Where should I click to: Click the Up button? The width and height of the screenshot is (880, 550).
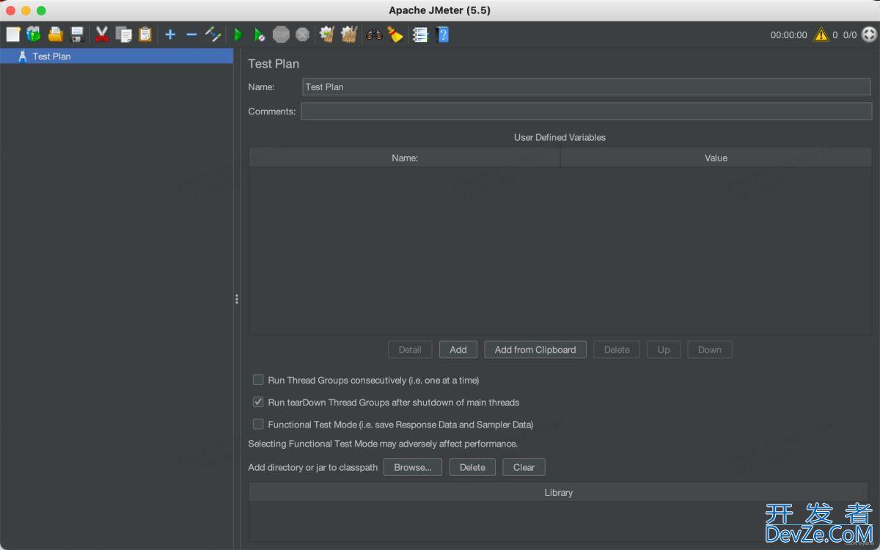pos(664,350)
